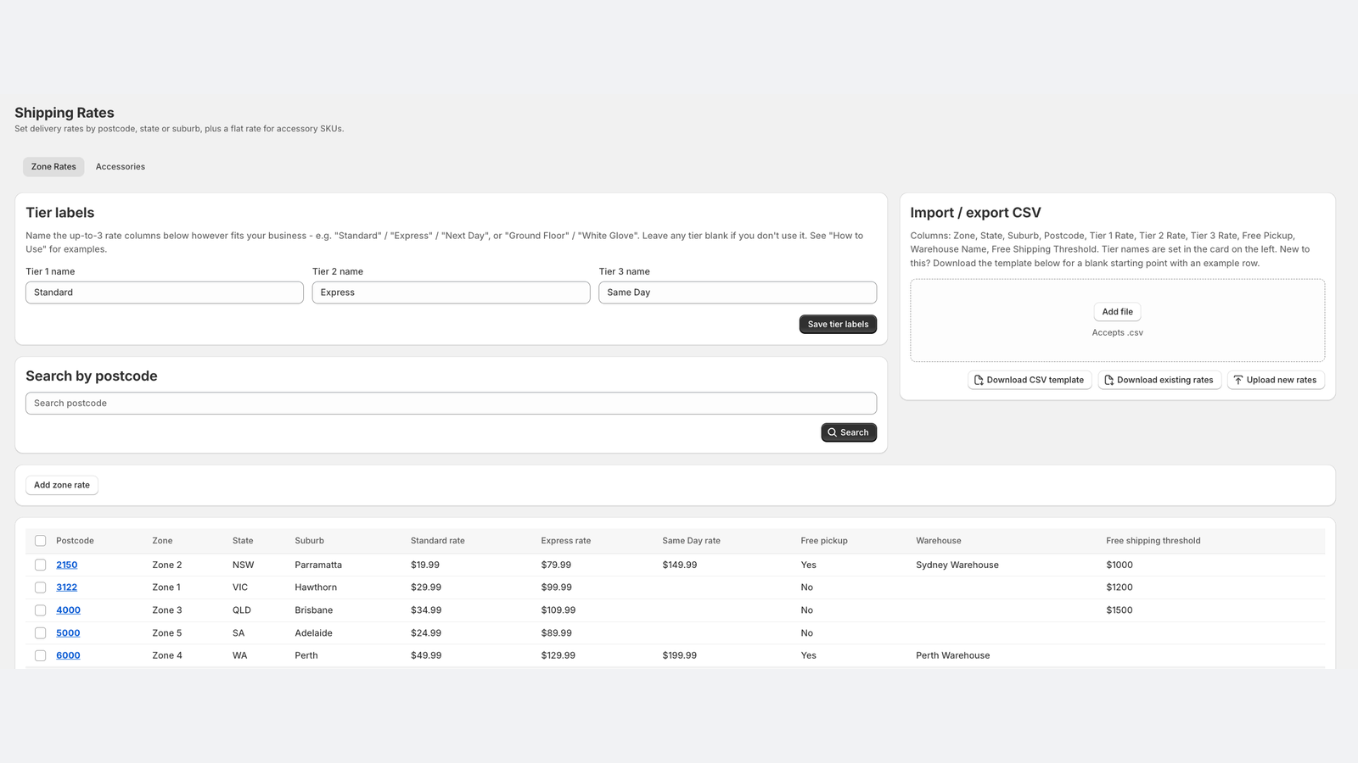Click the State column header
Image resolution: width=1358 pixels, height=763 pixels.
click(243, 541)
